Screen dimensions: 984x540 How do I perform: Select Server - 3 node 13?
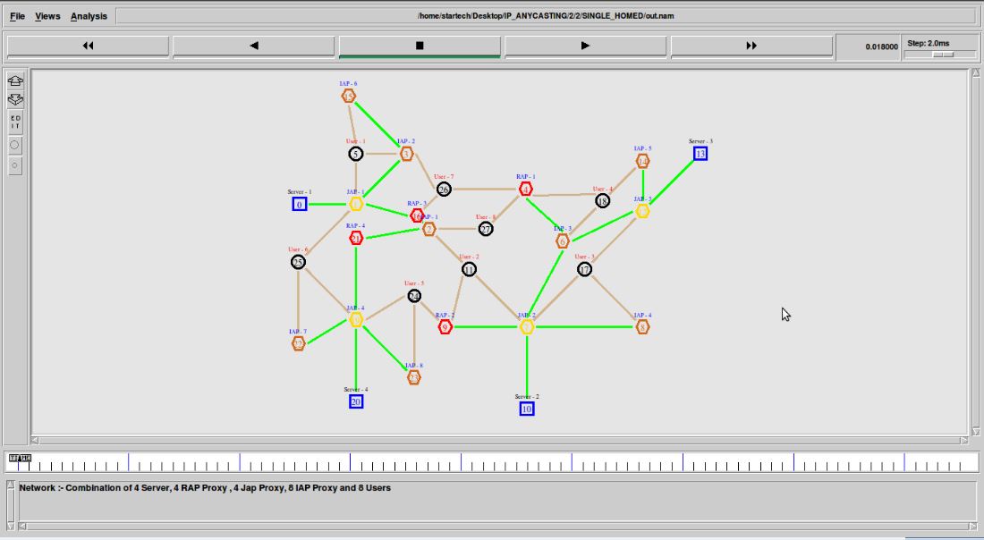coord(700,154)
